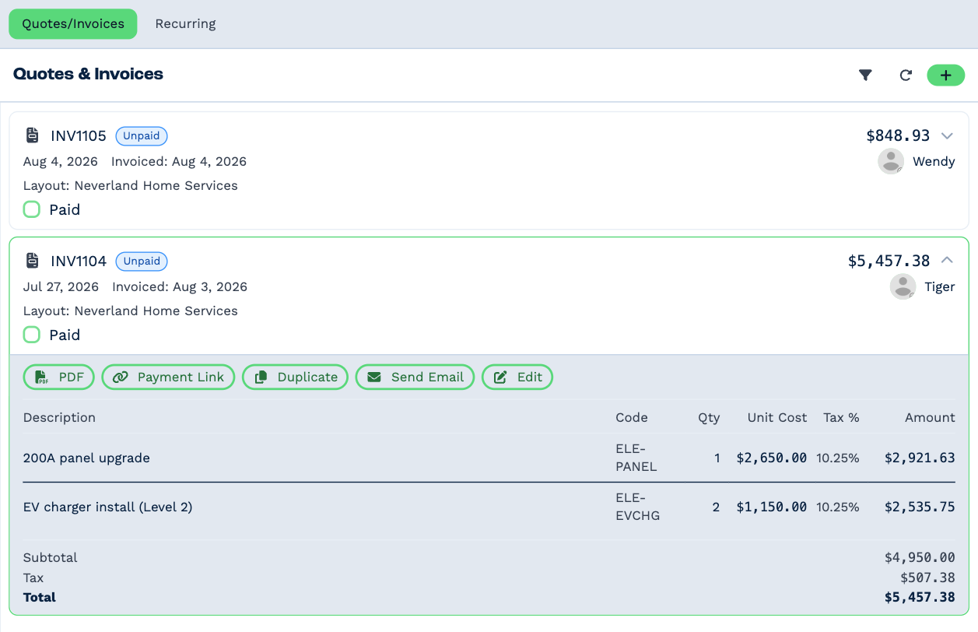Screen dimensions: 978x632
Task: Click the EV charger install (Level 2) item
Action: 108,507
